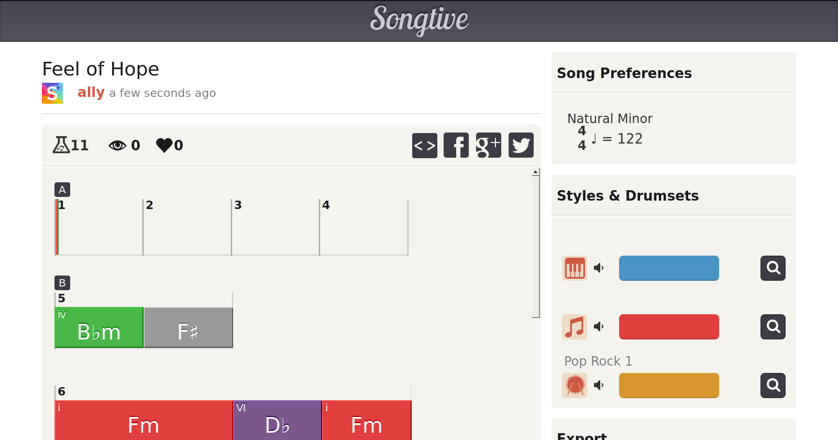Open ally's user profile link
The image size is (838, 440).
tap(91, 93)
